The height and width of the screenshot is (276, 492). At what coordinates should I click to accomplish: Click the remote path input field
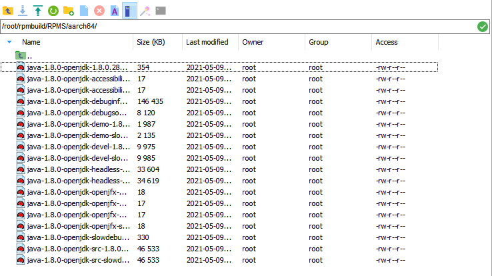tap(233, 27)
